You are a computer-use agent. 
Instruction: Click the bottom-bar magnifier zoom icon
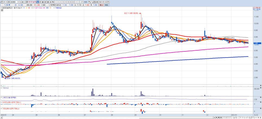pyautogui.click(x=254, y=117)
